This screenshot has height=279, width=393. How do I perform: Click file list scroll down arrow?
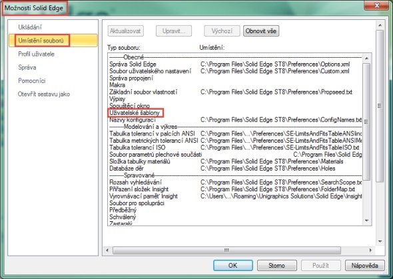tap(366, 221)
